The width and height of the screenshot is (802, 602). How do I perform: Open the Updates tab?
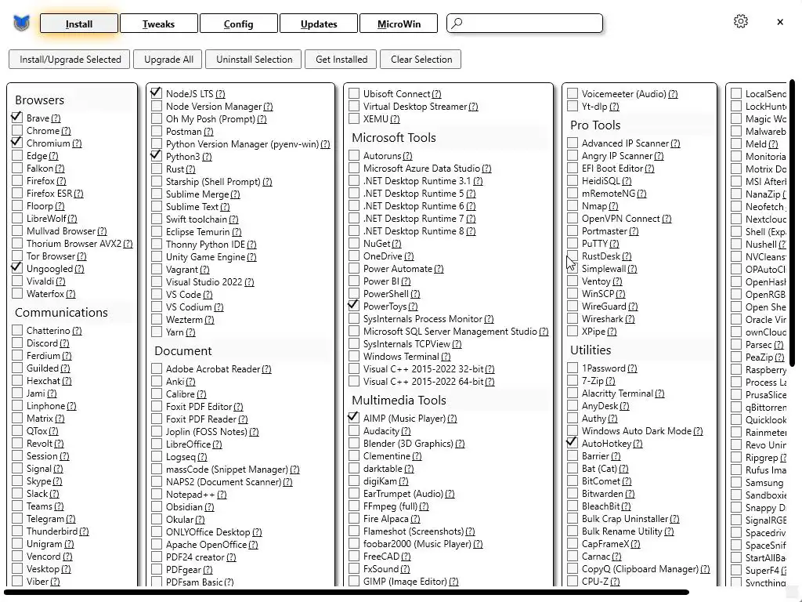click(319, 24)
